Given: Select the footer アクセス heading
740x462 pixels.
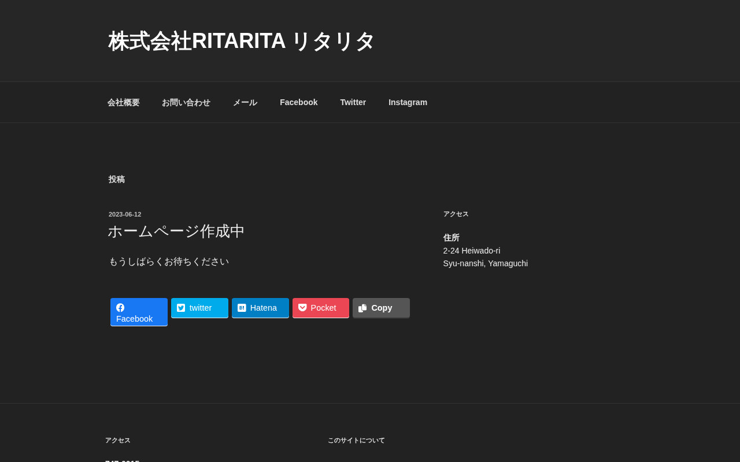Looking at the screenshot, I should 118,440.
